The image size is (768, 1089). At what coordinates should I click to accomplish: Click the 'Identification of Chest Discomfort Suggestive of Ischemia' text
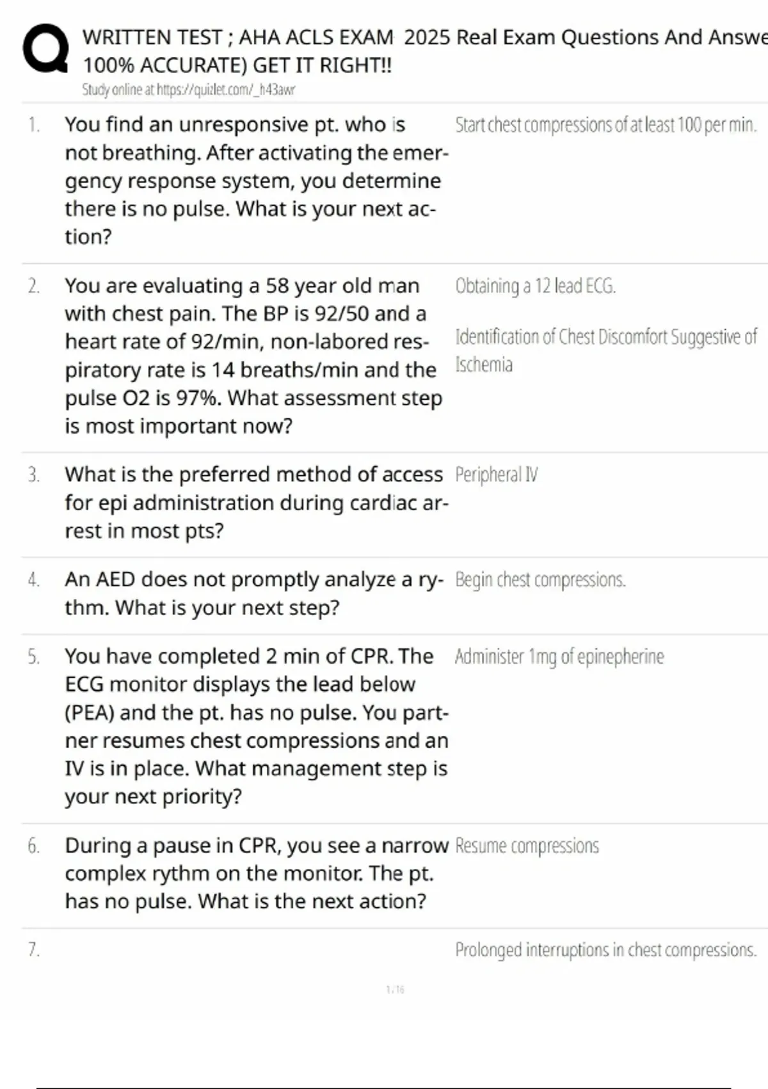point(605,350)
